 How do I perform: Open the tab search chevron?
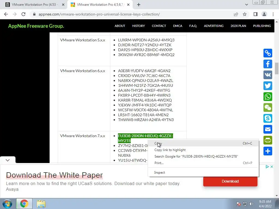click(246, 5)
